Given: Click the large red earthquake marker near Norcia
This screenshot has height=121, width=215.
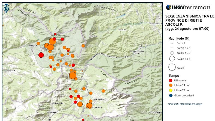Looking at the screenshot, I should pos(41,55).
